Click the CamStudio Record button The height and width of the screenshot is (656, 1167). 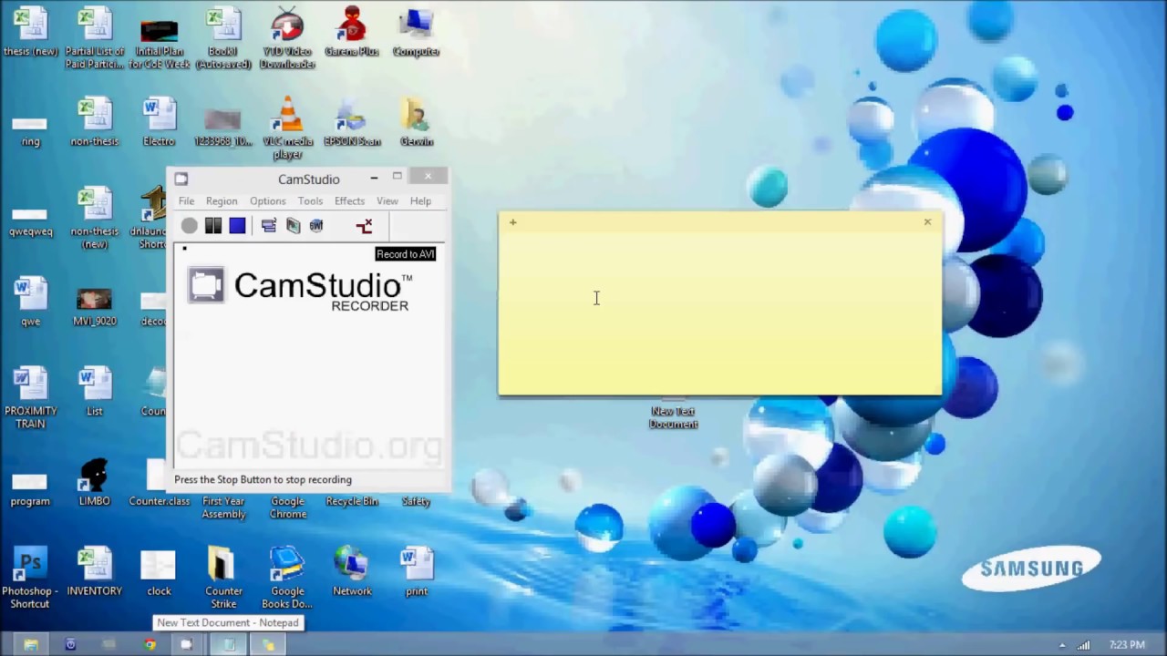click(189, 226)
